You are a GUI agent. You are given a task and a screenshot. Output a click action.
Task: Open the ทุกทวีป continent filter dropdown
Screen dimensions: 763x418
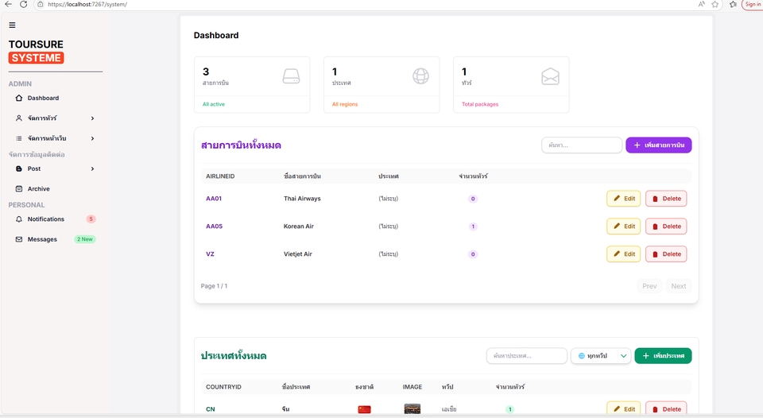(x=600, y=356)
